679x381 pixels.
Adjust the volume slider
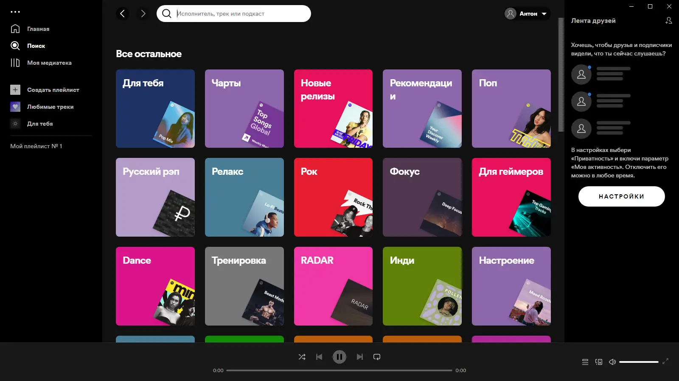[639, 362]
